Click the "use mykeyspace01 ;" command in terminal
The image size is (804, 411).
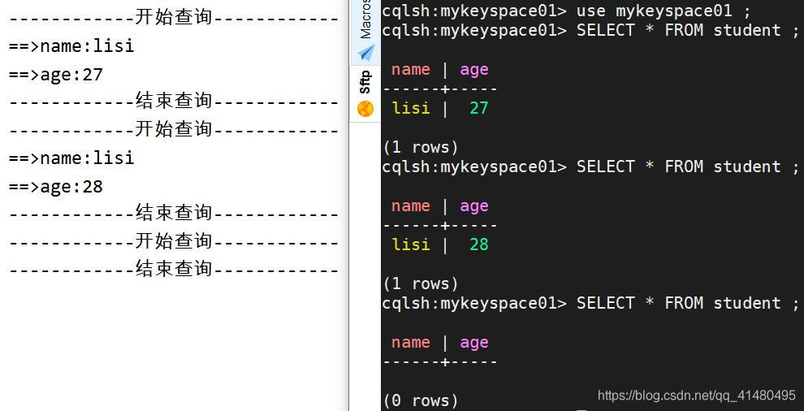[663, 11]
